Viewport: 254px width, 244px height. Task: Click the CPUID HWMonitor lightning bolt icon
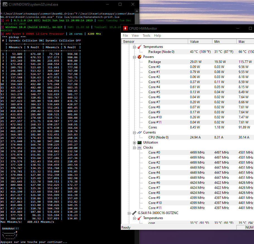(x=125, y=29)
